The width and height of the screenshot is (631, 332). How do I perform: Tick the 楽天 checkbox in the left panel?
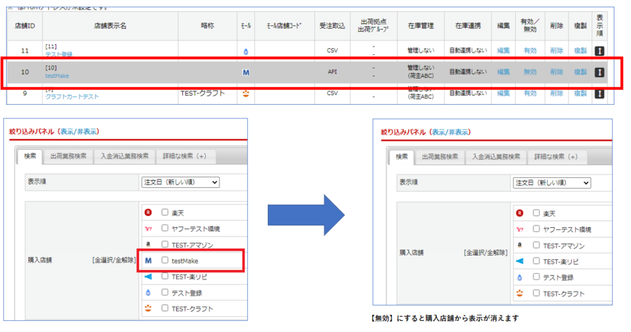point(165,213)
